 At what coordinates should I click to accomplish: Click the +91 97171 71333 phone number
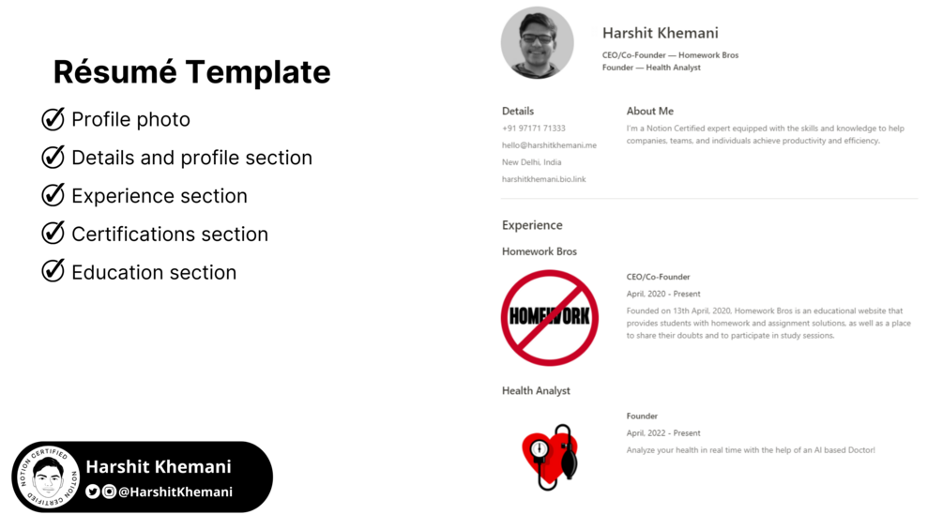[533, 129]
